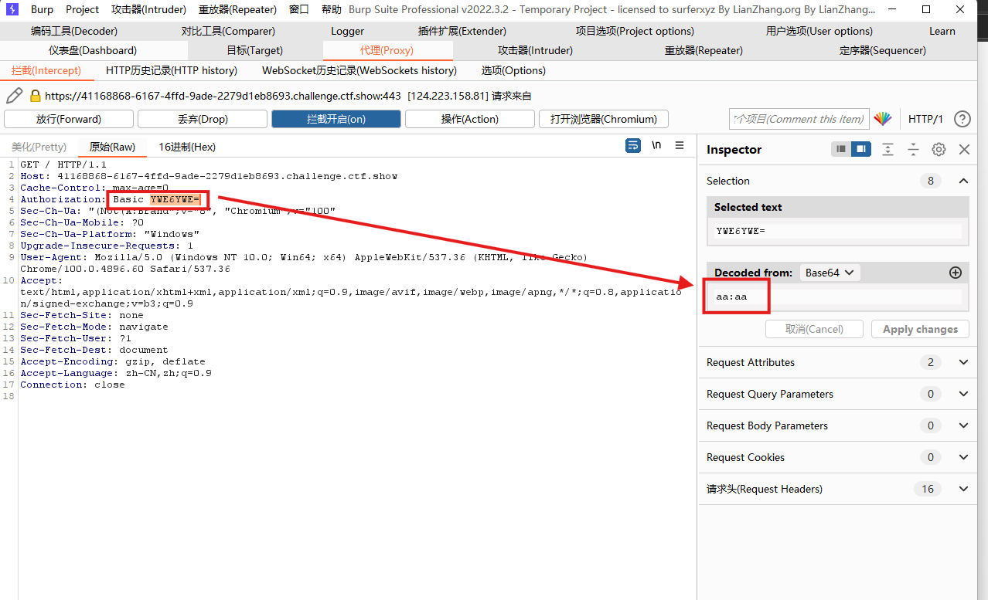Switch to the Extender tab
988x600 pixels.
click(462, 31)
